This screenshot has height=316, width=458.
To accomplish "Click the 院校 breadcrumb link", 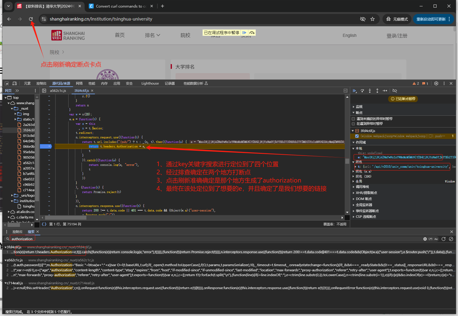I will click(55, 52).
